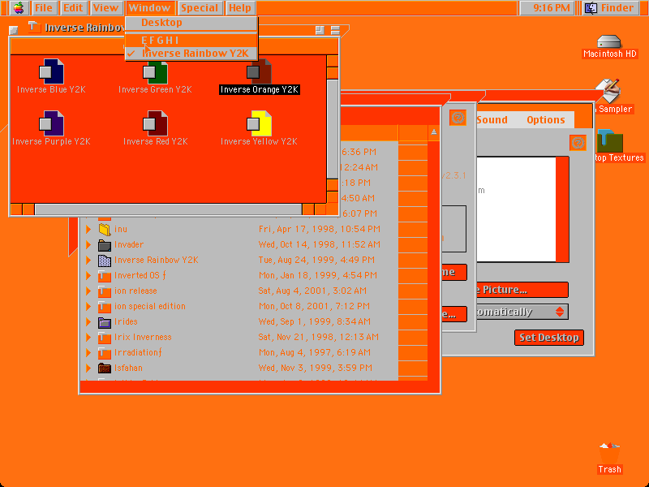Expand the Invader folder triangle
This screenshot has width=649, height=487.
point(88,245)
